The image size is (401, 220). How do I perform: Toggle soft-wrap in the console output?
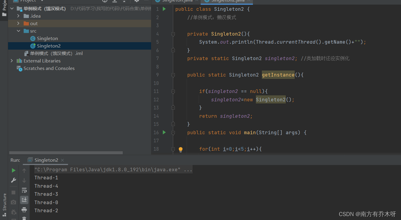coord(24,190)
